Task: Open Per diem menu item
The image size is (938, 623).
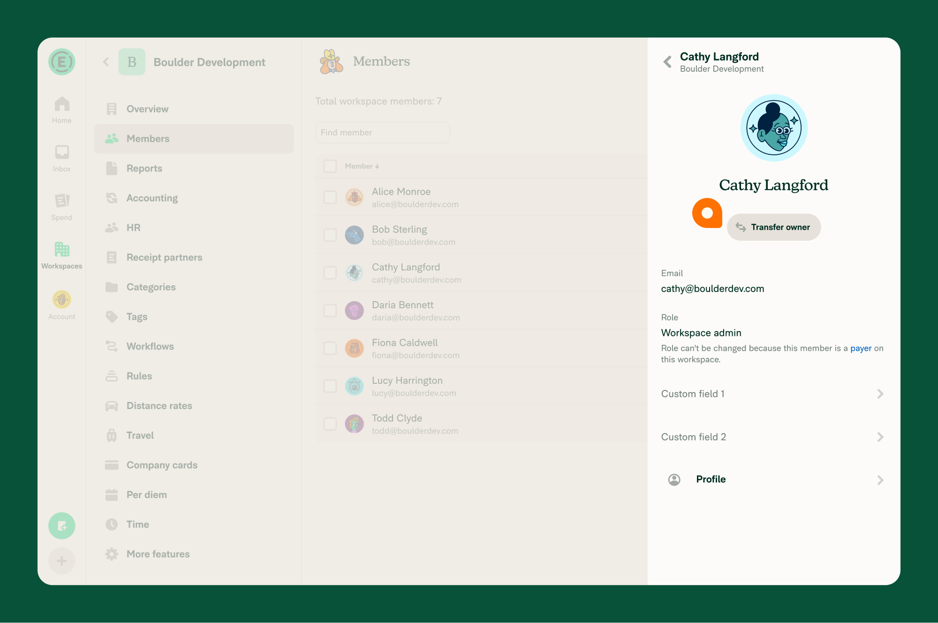Action: (194, 494)
